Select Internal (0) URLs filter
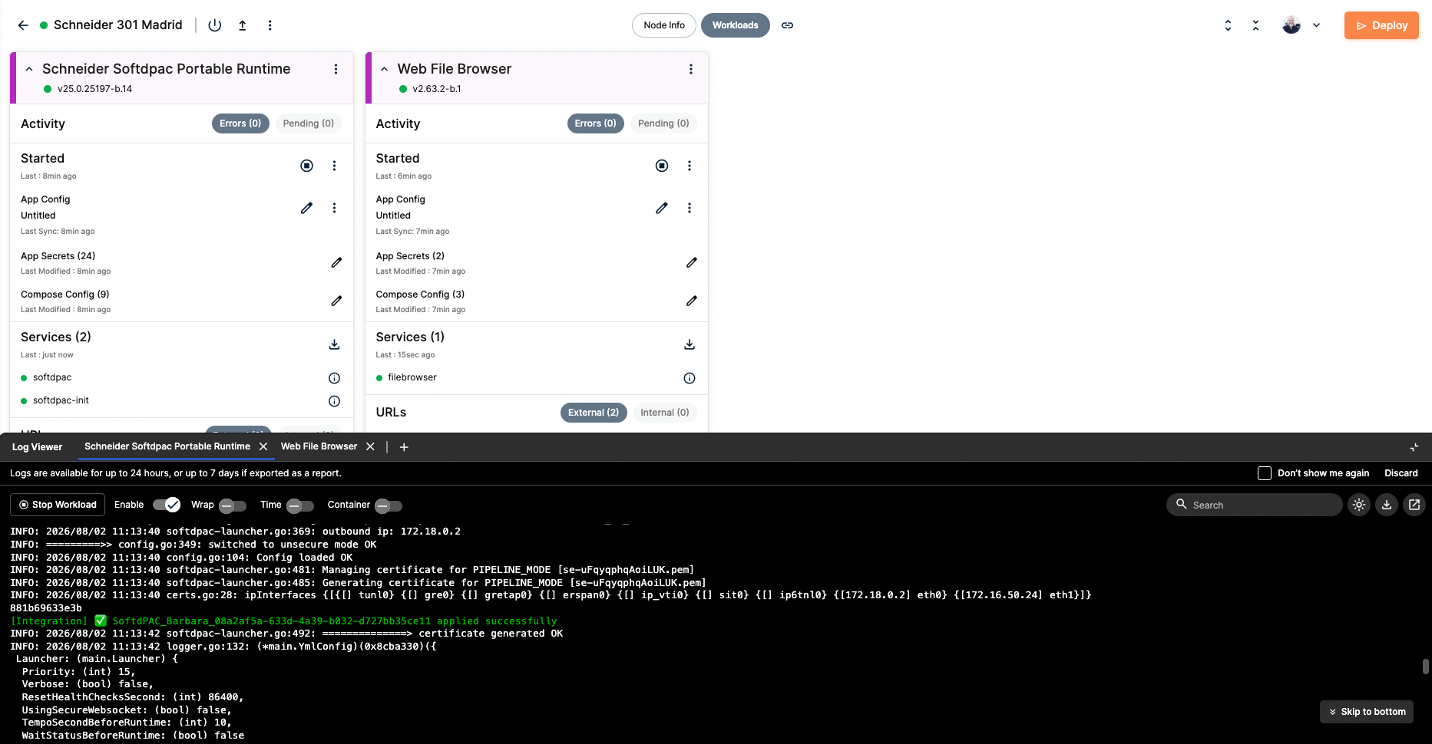 (x=665, y=413)
